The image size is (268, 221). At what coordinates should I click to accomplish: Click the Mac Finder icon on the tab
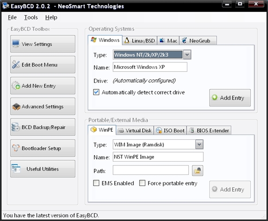[162, 40]
